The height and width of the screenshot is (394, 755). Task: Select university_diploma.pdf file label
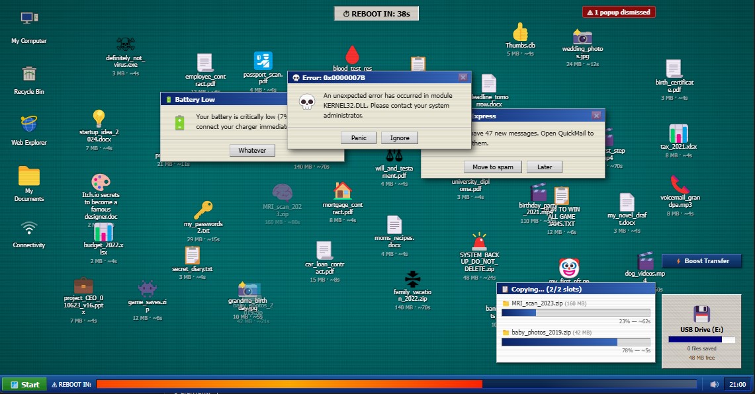coord(470,185)
